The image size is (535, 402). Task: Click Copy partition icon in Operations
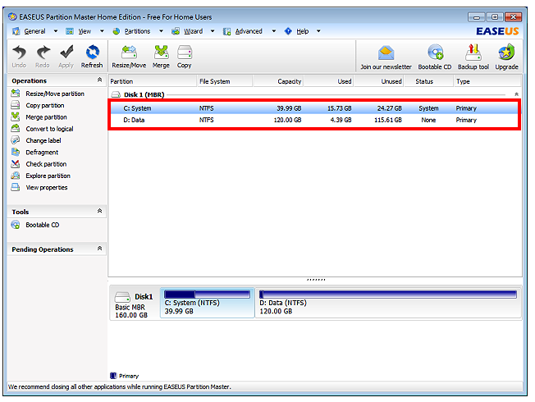[16, 105]
